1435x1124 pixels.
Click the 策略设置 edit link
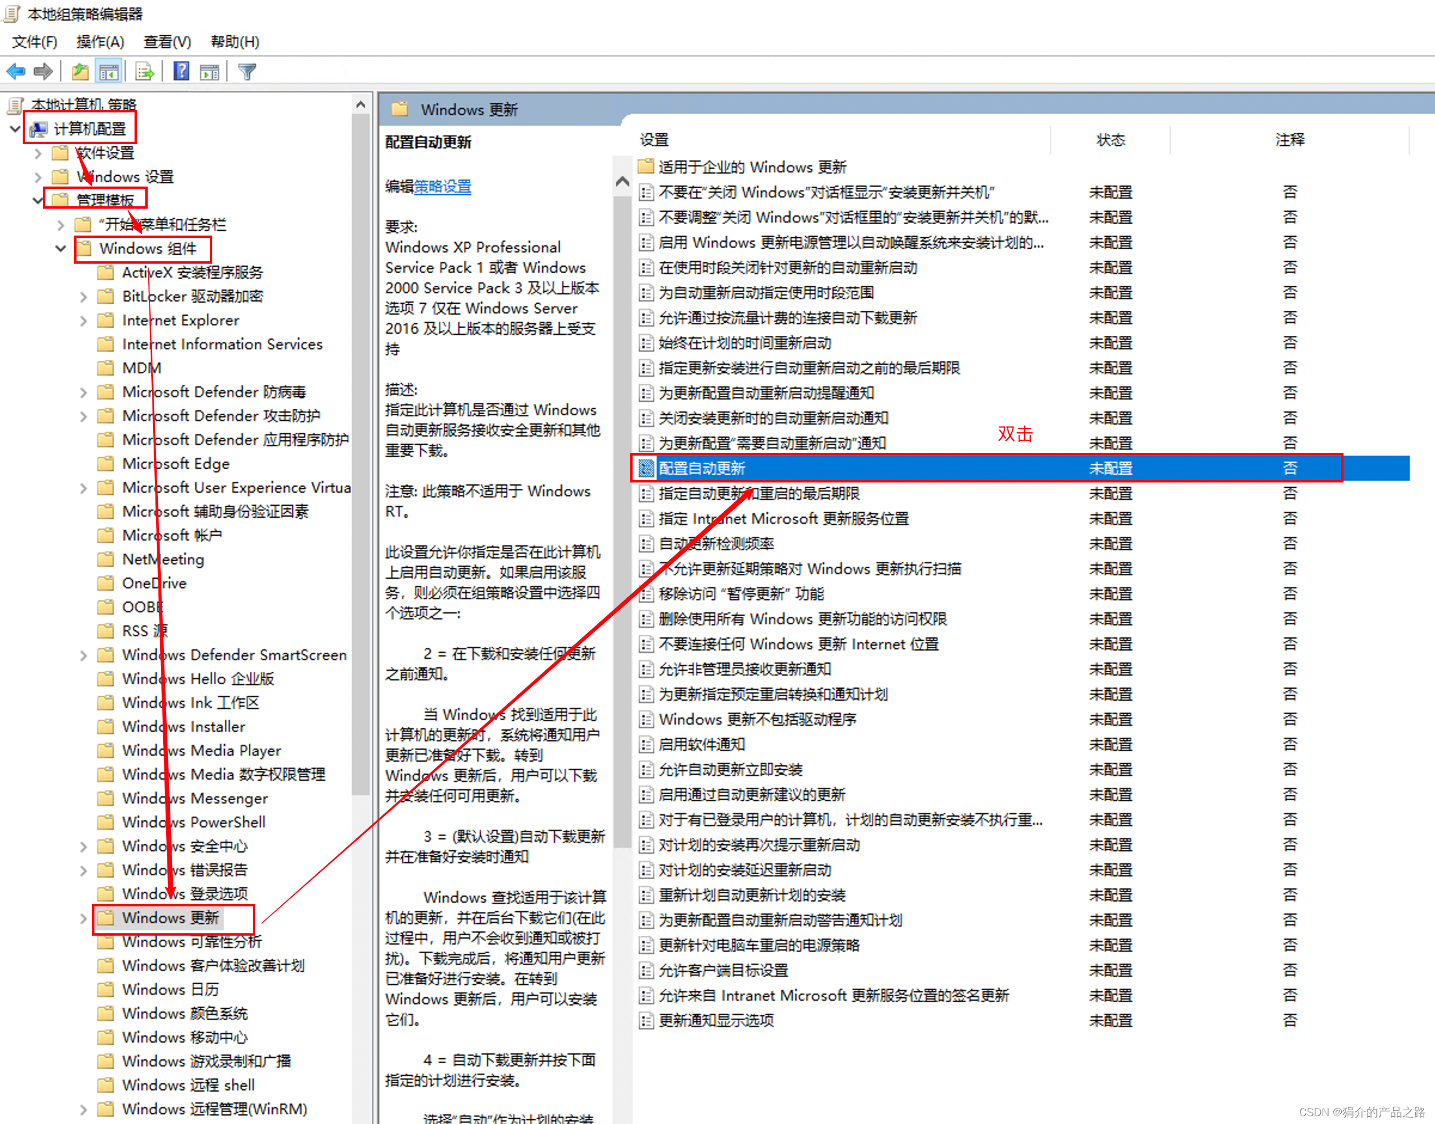pyautogui.click(x=442, y=187)
